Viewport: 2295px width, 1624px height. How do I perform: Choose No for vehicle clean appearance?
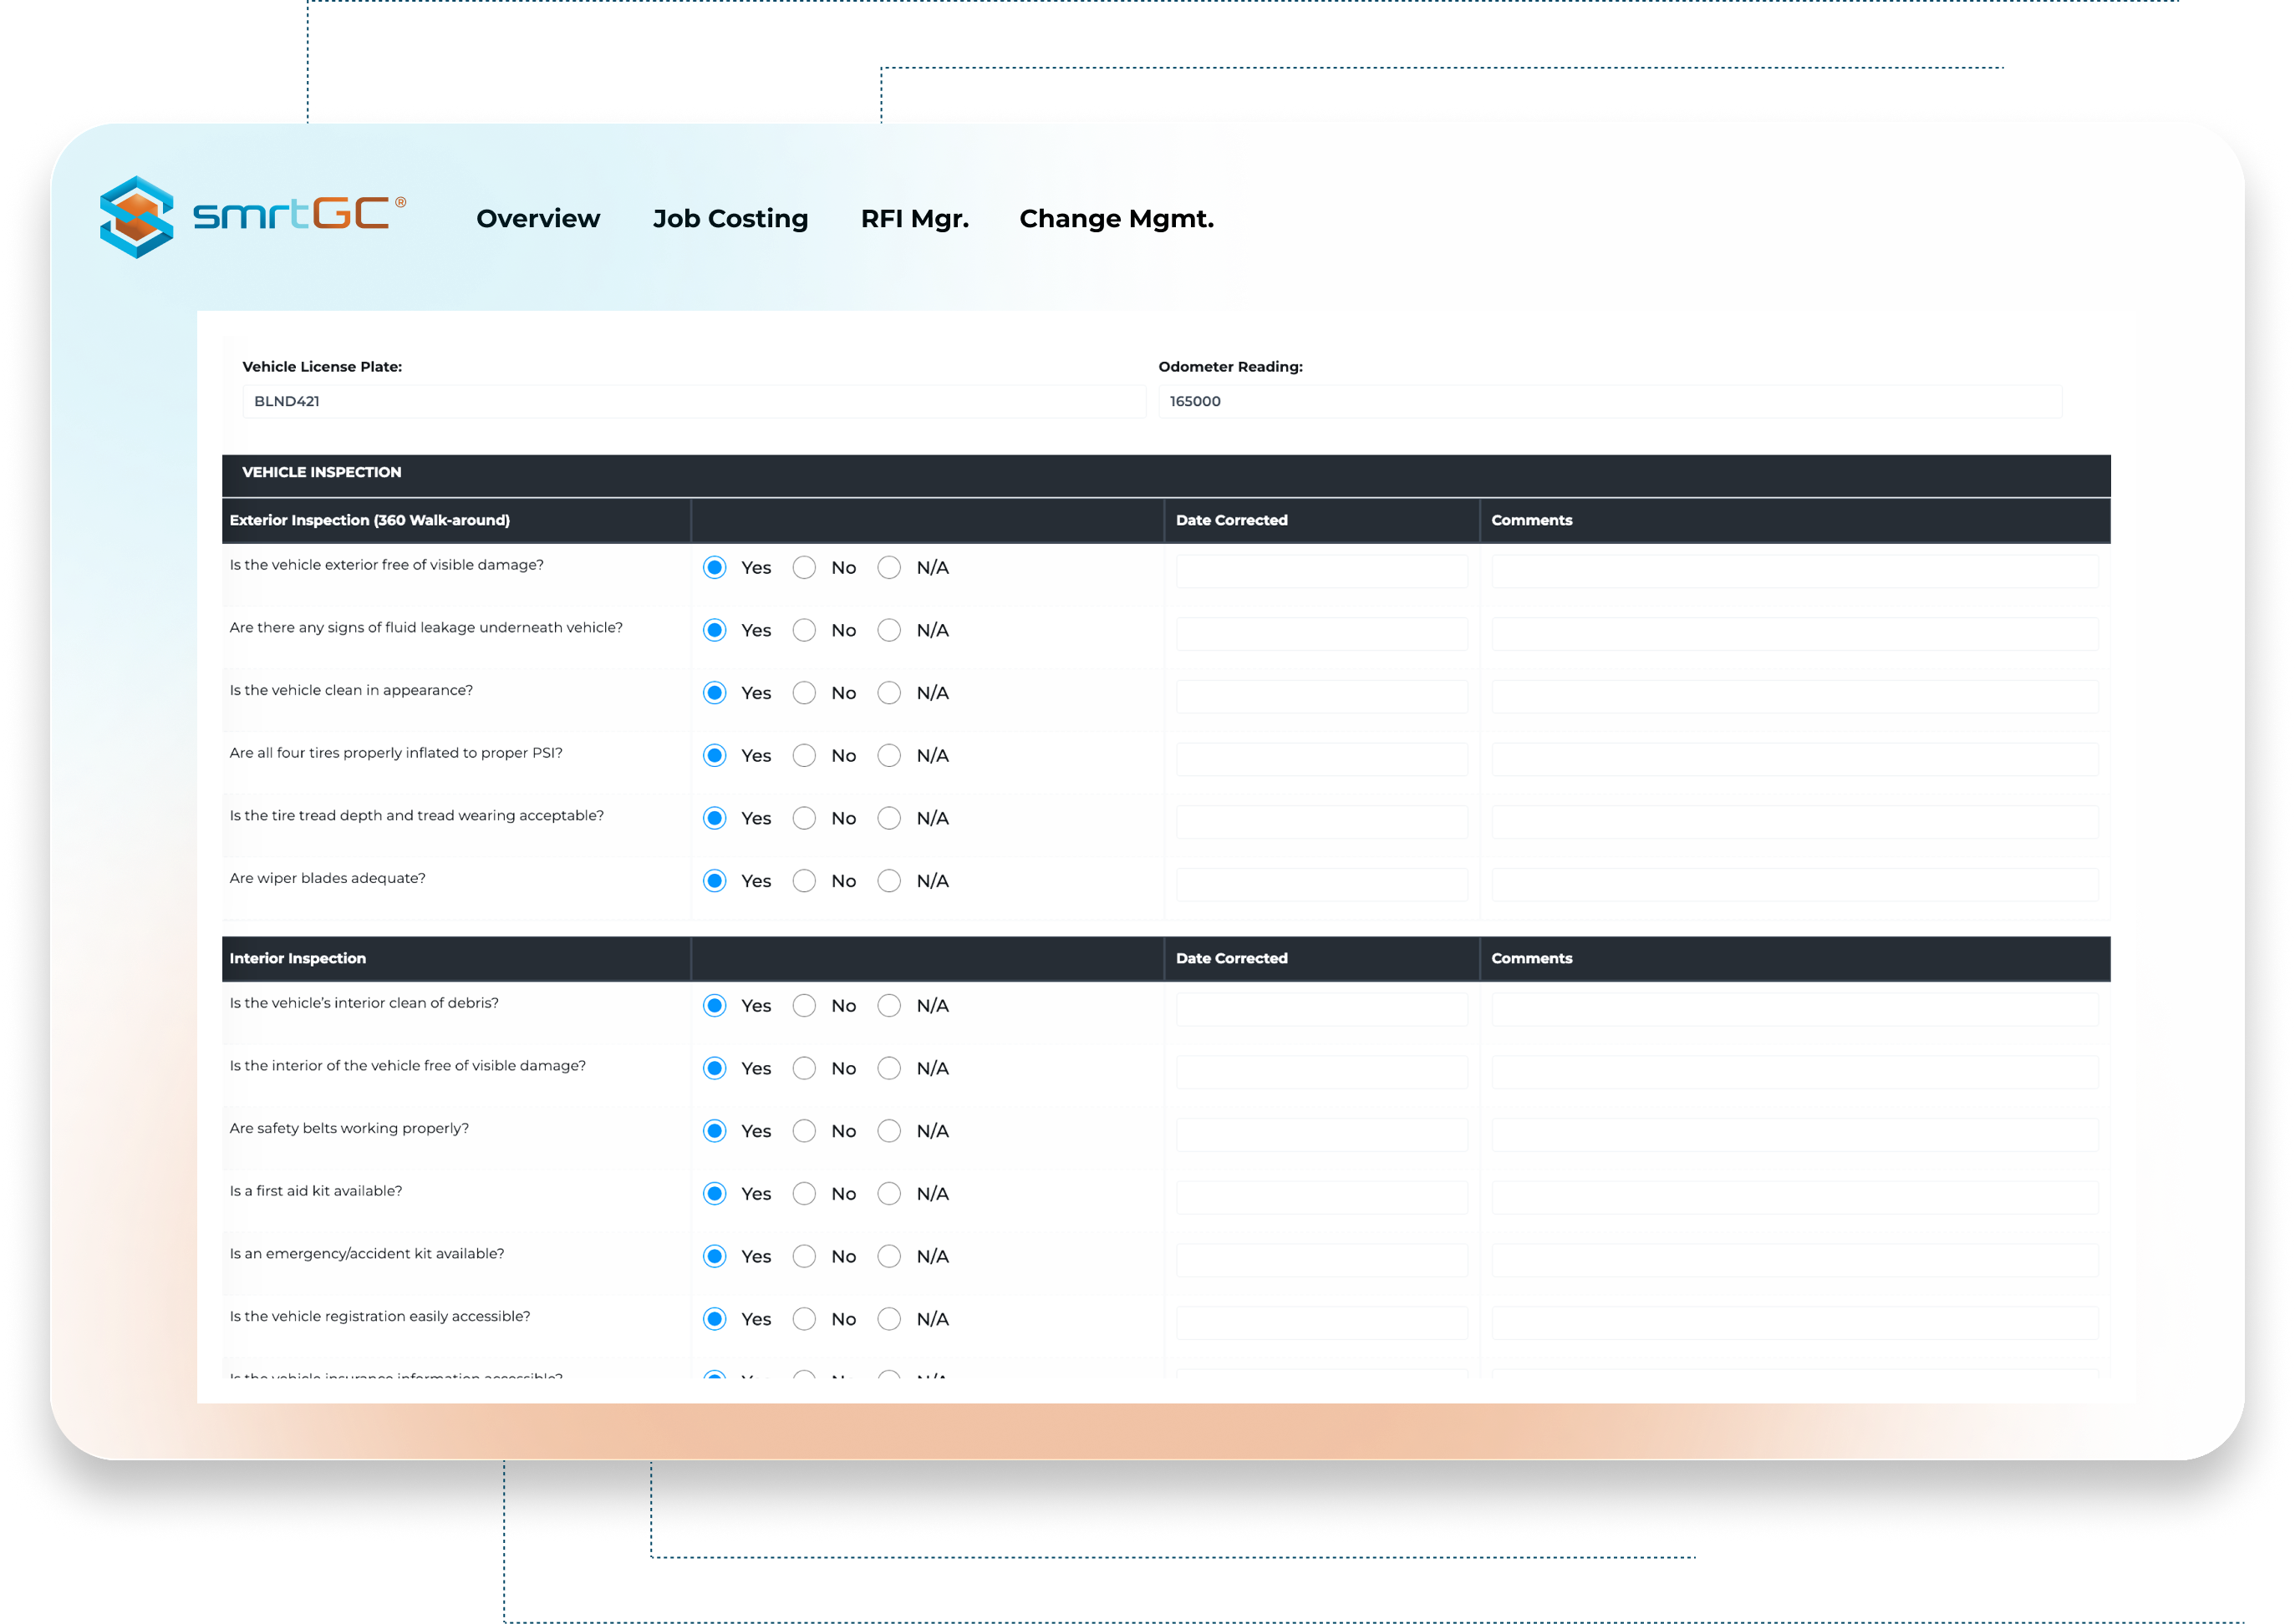coord(803,693)
